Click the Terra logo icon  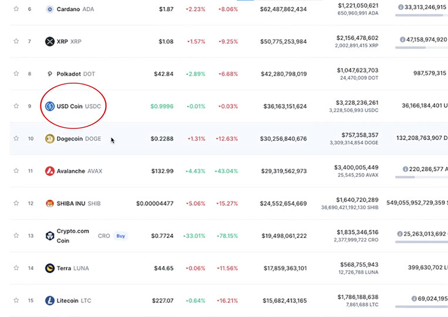tap(50, 268)
